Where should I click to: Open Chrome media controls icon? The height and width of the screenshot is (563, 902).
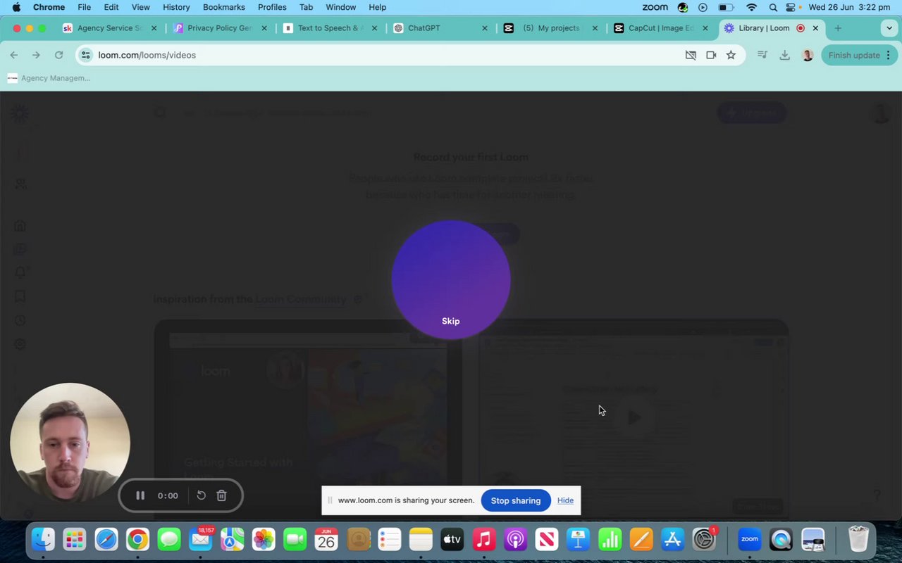[x=762, y=55]
